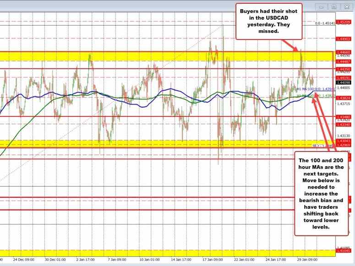Click the 1.45209 price level label
This screenshot has width=355, height=266.
point(344,22)
